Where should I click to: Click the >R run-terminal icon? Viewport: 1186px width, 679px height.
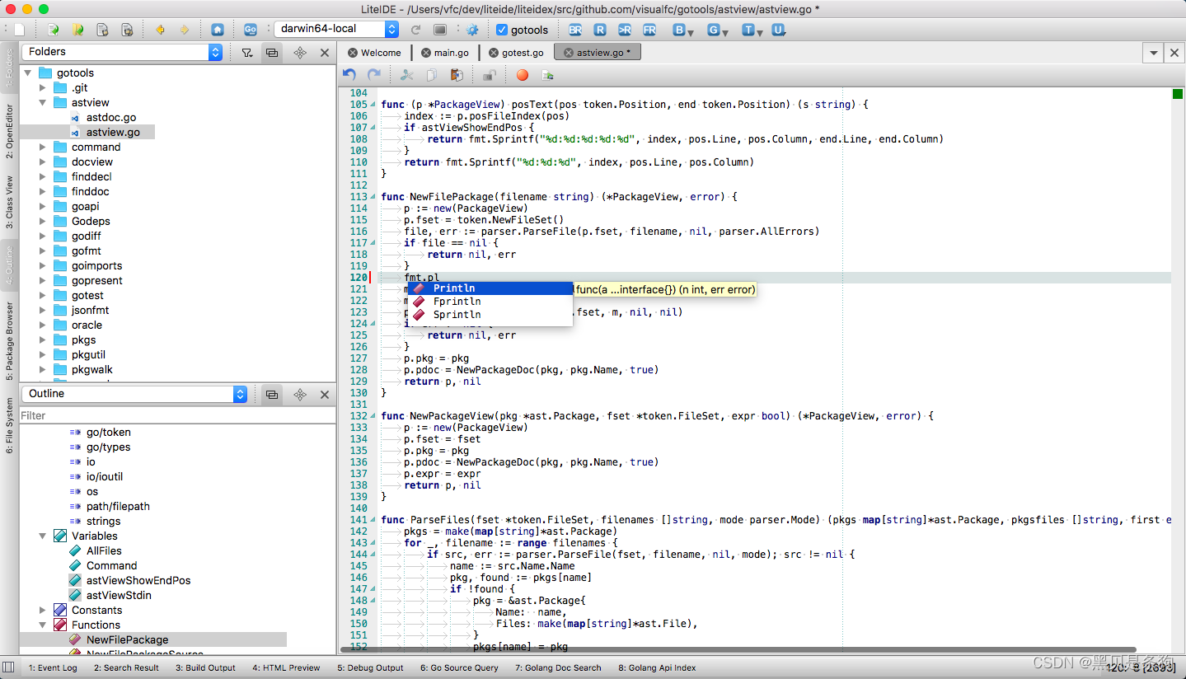[625, 30]
